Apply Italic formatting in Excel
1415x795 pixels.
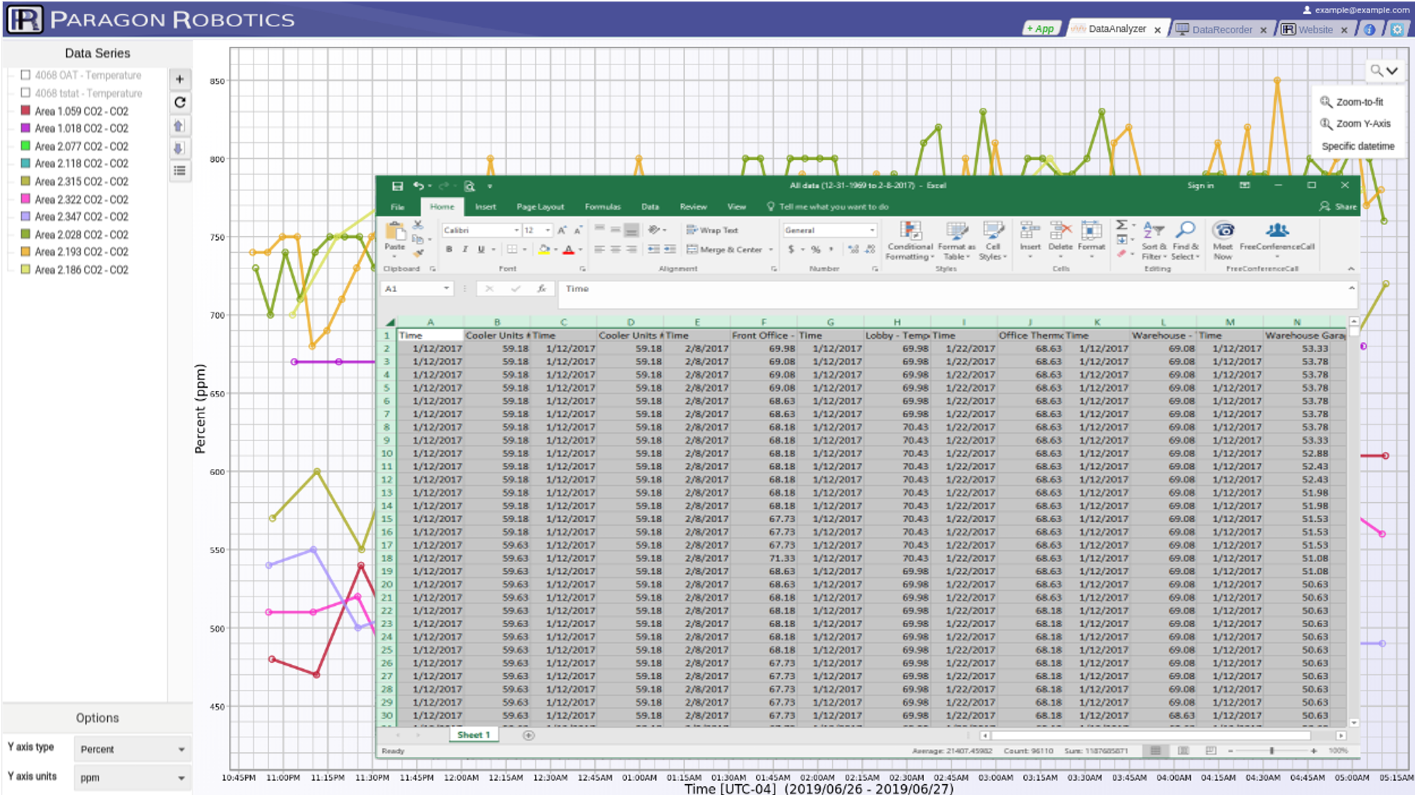tap(465, 249)
